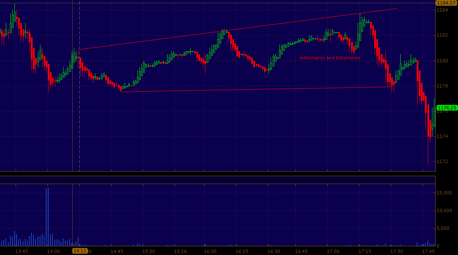Image resolution: width=458 pixels, height=255 pixels.
Task: Click the 1178 price axis label
Action: tap(442, 86)
